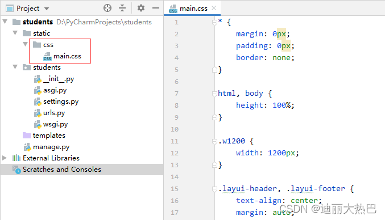The height and width of the screenshot is (220, 385).
Task: Click the Scratches and Consoles icon
Action: 16,170
